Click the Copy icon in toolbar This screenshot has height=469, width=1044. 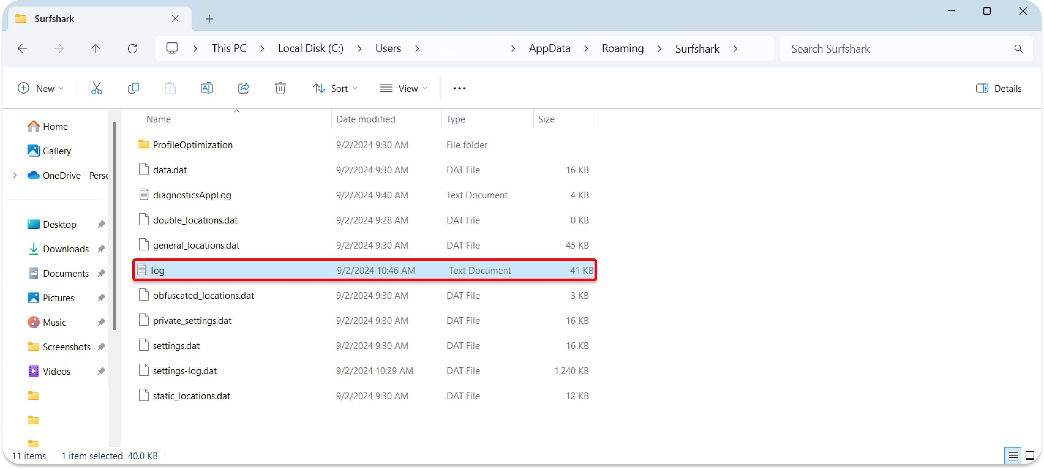(x=133, y=88)
